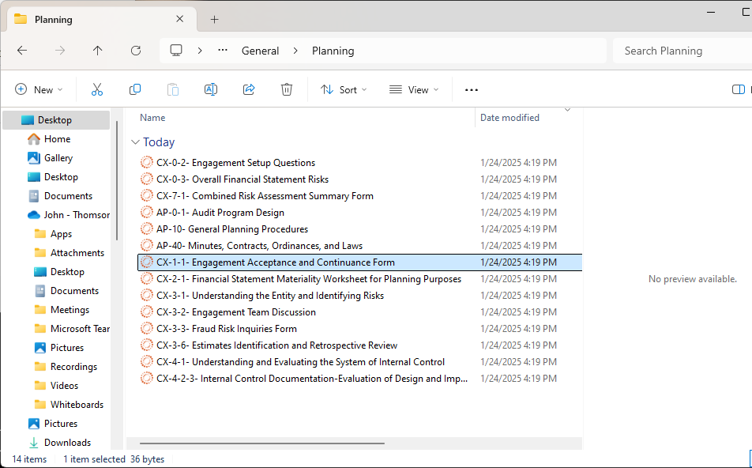
Task: Open the Sort dropdown menu
Action: pos(344,90)
